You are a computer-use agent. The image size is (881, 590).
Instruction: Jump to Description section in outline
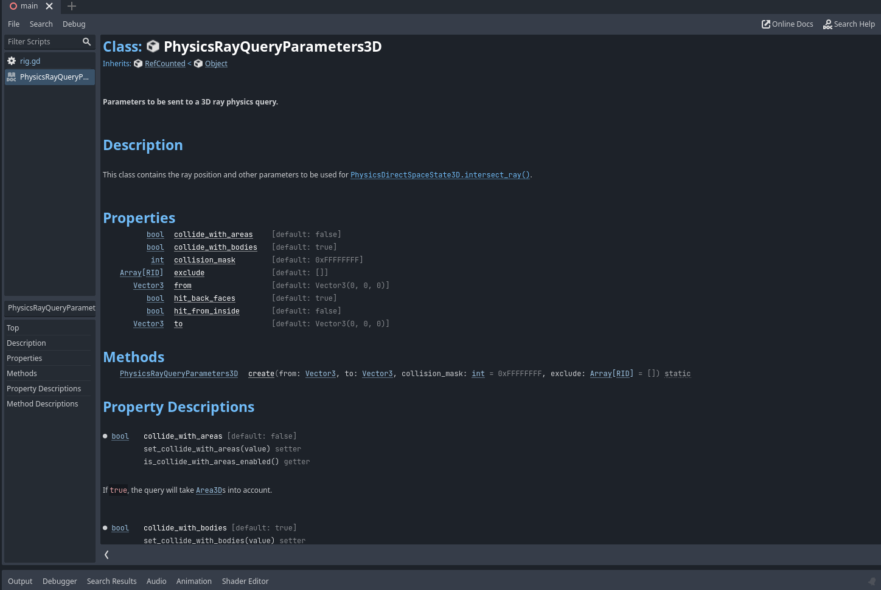point(48,343)
